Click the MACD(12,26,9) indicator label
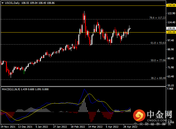176x129 pixels. click(x=11, y=89)
